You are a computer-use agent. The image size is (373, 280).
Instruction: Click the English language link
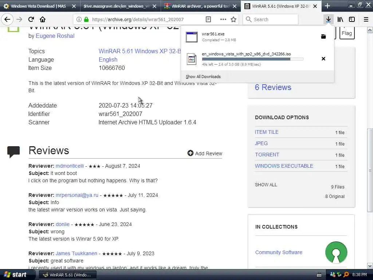pyautogui.click(x=108, y=59)
